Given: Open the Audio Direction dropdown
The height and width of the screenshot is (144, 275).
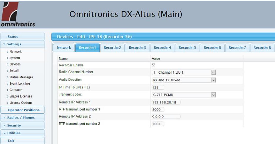Looking at the screenshot, I should 184,80.
